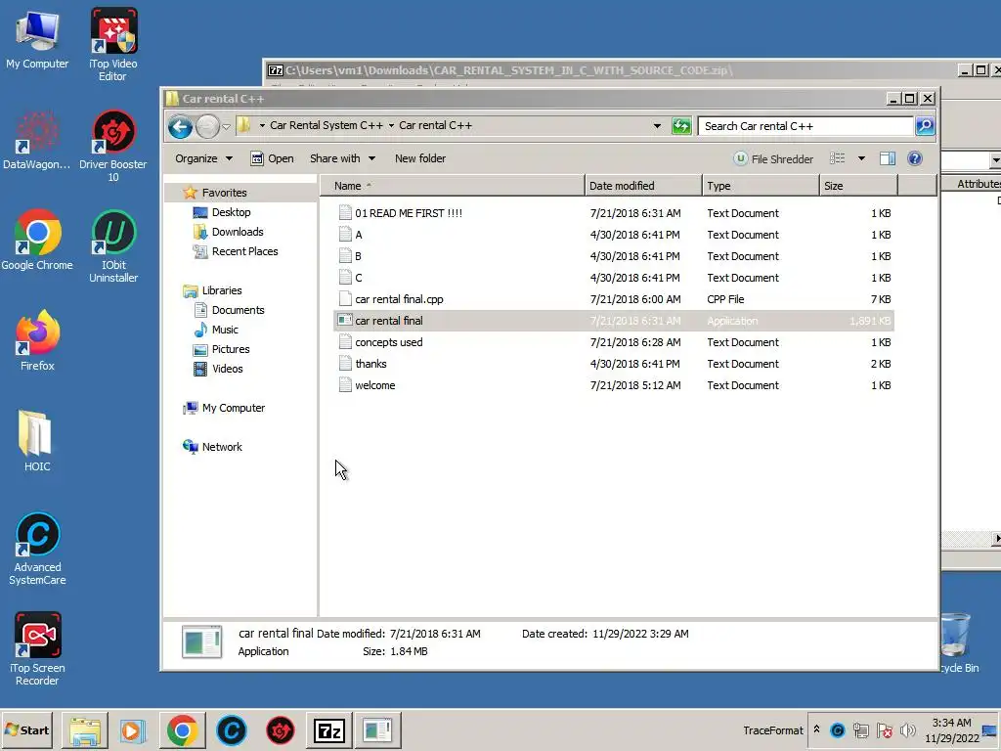Sort files by the Name column
Screen dimensions: 1001x751
click(452, 186)
